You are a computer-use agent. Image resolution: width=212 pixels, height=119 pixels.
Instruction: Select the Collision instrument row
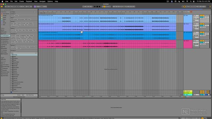24,59
